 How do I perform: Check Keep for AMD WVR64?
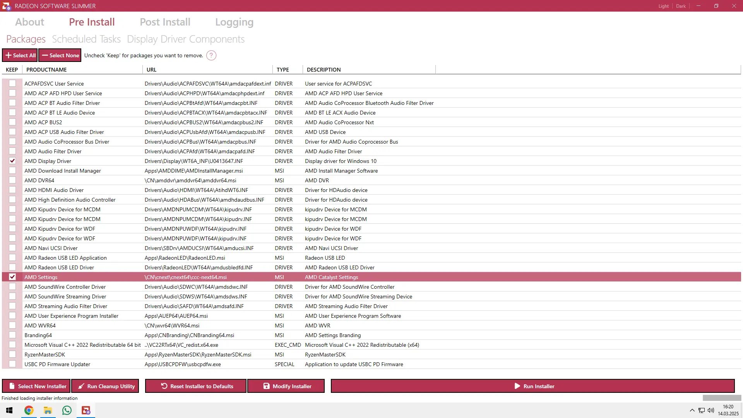click(12, 325)
